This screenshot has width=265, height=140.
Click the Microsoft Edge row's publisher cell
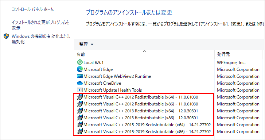(x=238, y=69)
